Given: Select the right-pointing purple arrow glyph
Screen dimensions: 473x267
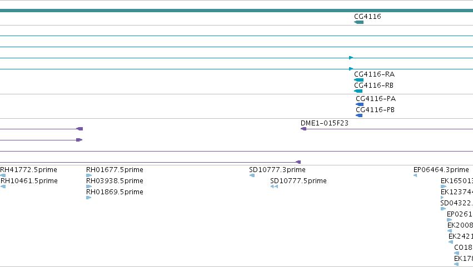Looking at the screenshot, I should point(79,140).
